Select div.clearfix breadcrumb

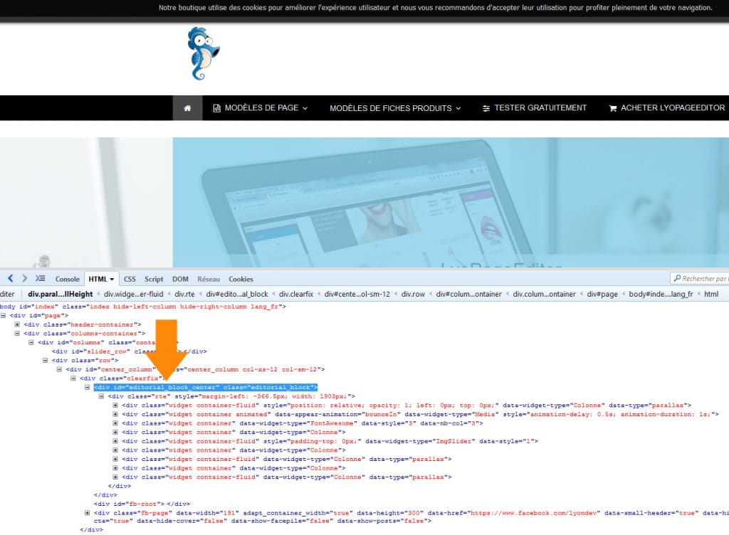point(296,294)
